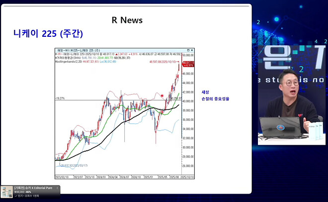Click the 2023/02/10 date axis label

click(x=62, y=177)
